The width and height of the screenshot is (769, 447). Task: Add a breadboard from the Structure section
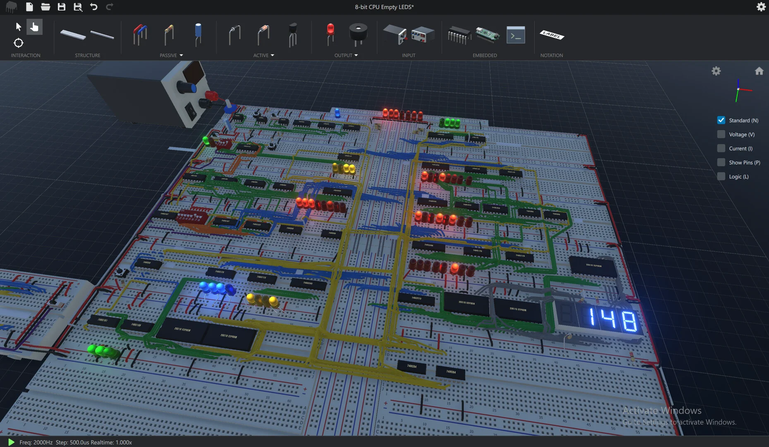(x=73, y=35)
